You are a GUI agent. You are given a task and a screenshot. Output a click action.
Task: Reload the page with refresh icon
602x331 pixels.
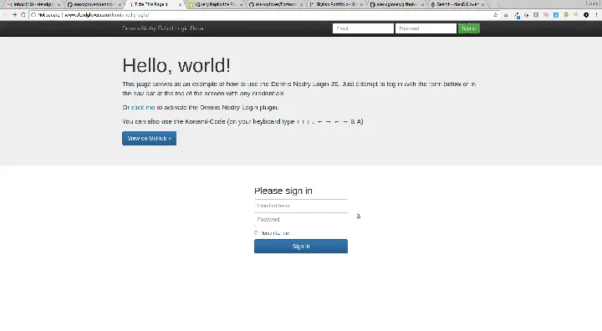tap(23, 14)
